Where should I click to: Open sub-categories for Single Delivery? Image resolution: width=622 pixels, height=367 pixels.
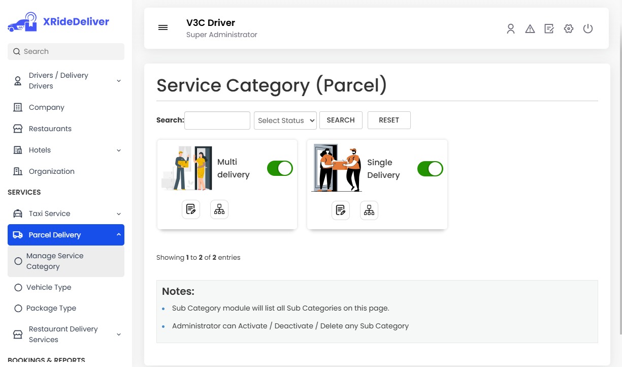tap(369, 210)
